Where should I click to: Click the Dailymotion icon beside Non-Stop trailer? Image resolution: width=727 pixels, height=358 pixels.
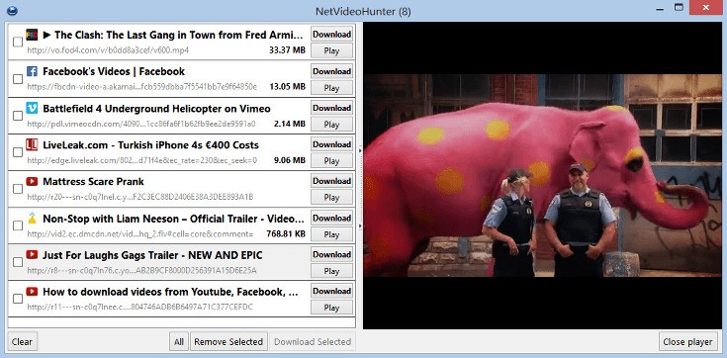click(x=32, y=218)
